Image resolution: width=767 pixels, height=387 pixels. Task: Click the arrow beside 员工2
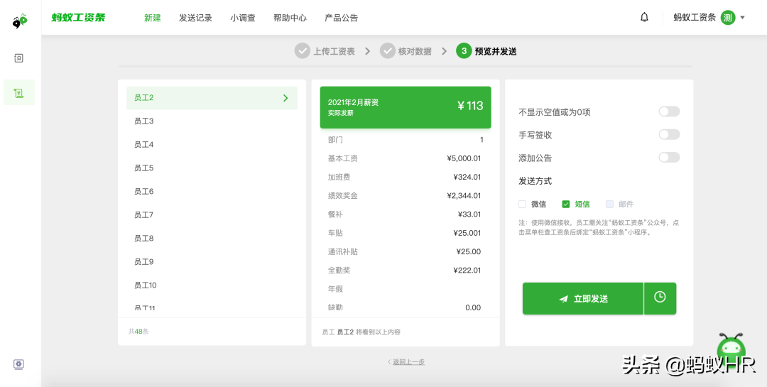click(285, 98)
